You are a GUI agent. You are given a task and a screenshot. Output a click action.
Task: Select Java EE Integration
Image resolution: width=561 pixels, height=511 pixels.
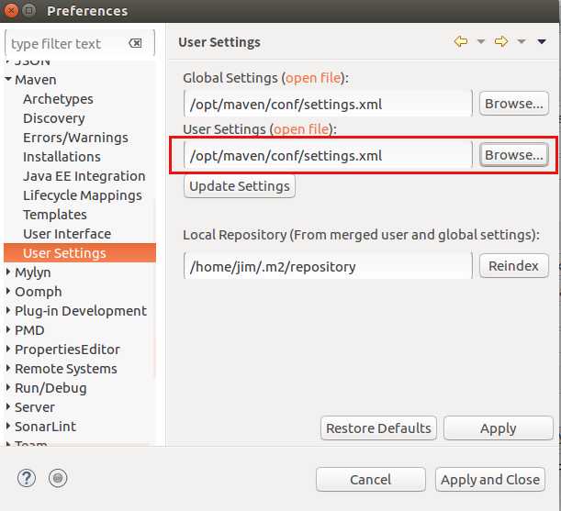pos(84,176)
